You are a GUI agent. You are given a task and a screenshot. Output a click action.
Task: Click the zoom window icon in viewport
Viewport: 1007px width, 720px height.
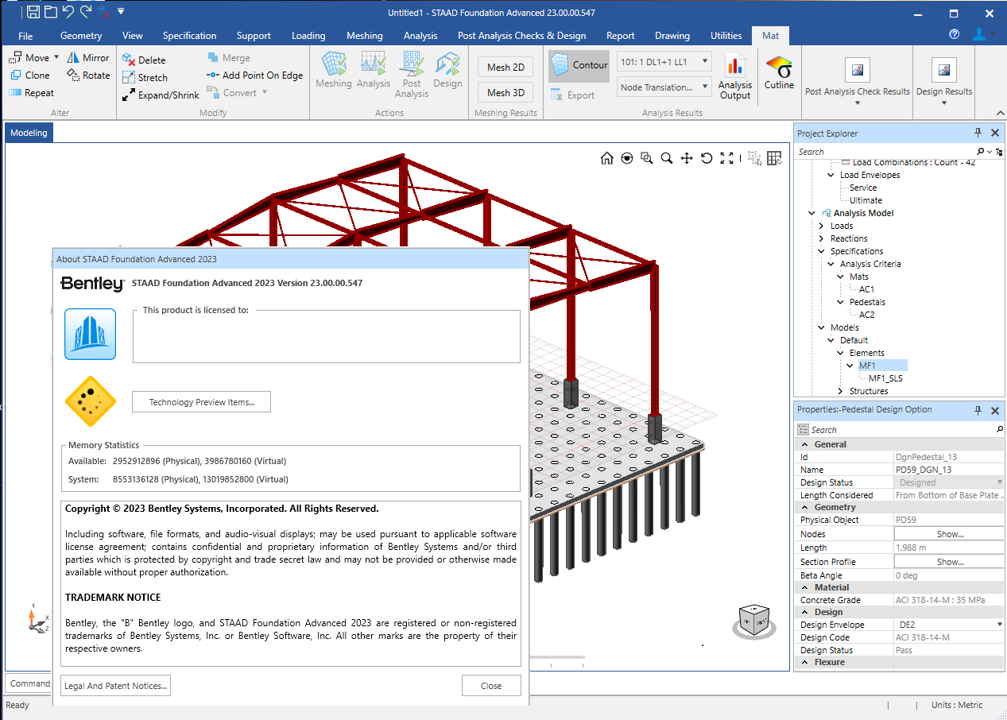647,158
